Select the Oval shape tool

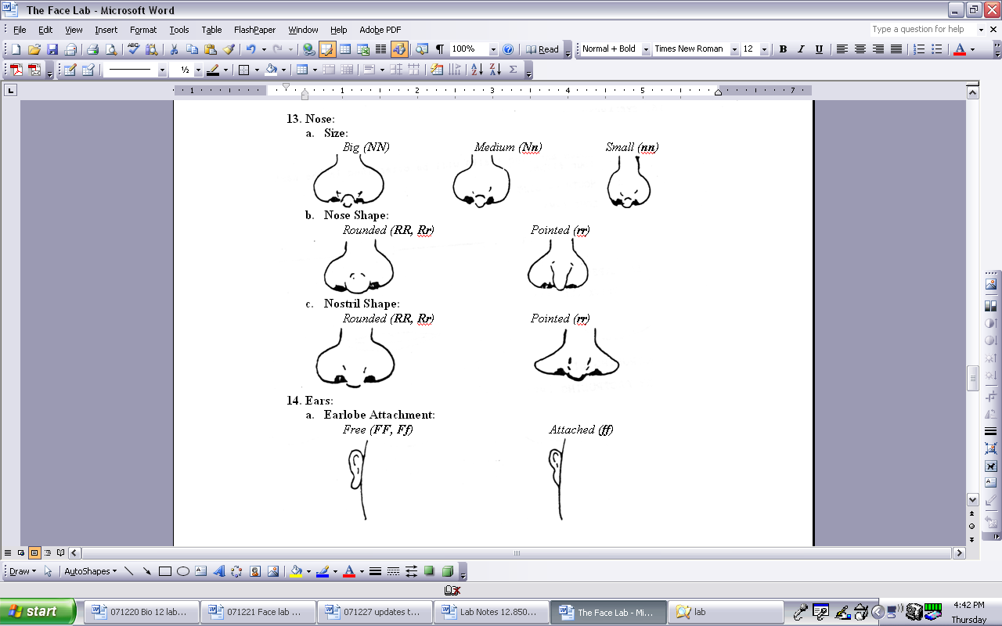point(183,571)
